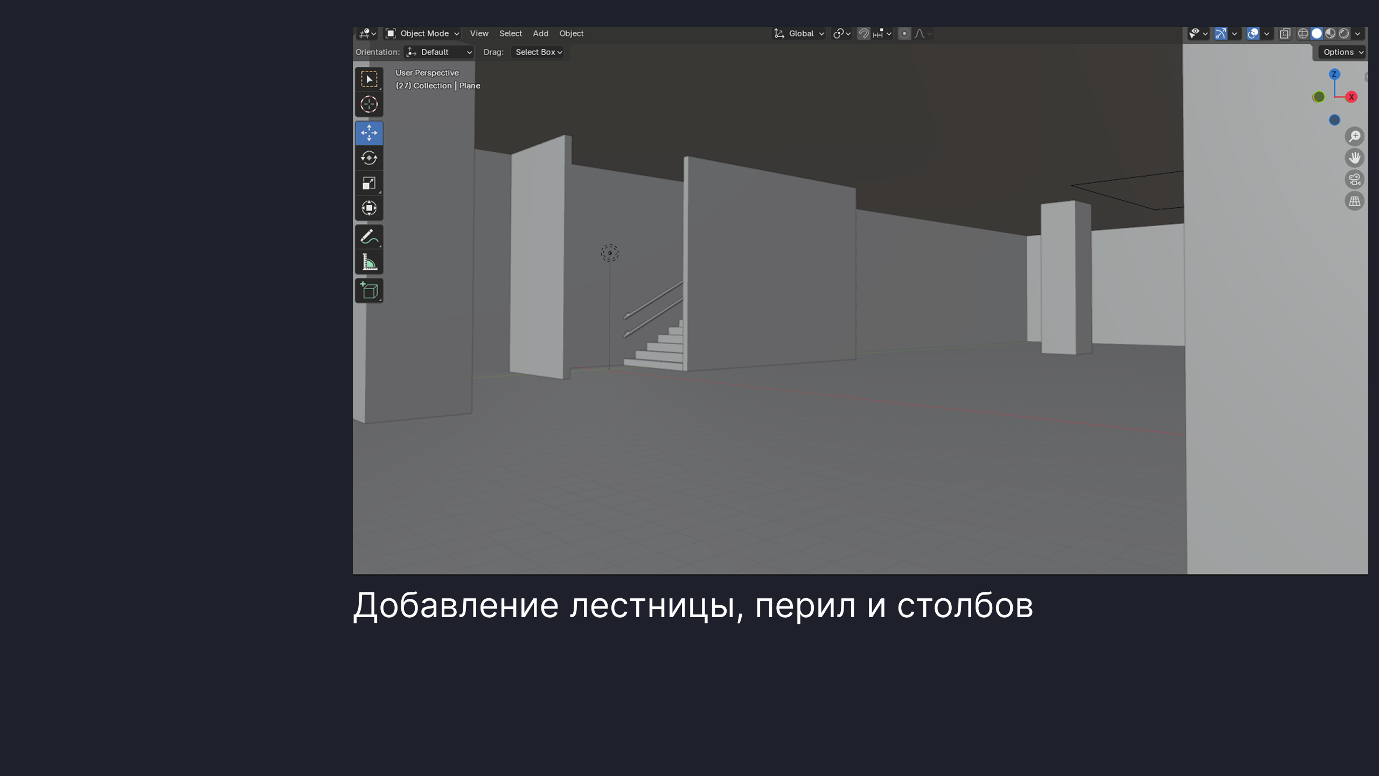Select the Rotate tool

click(369, 158)
